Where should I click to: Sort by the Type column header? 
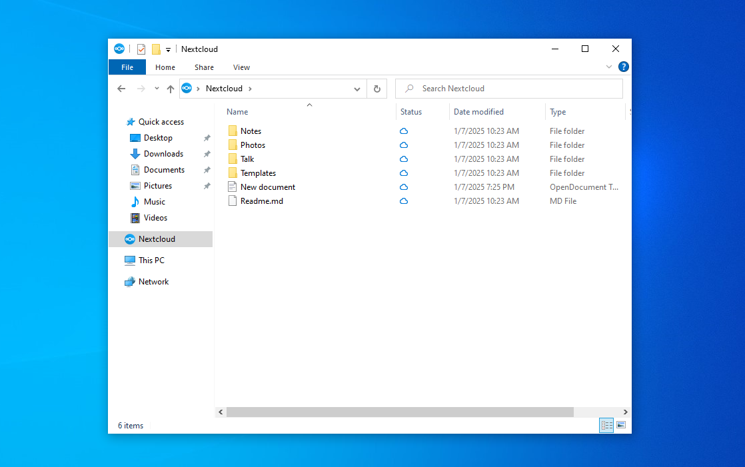point(558,112)
